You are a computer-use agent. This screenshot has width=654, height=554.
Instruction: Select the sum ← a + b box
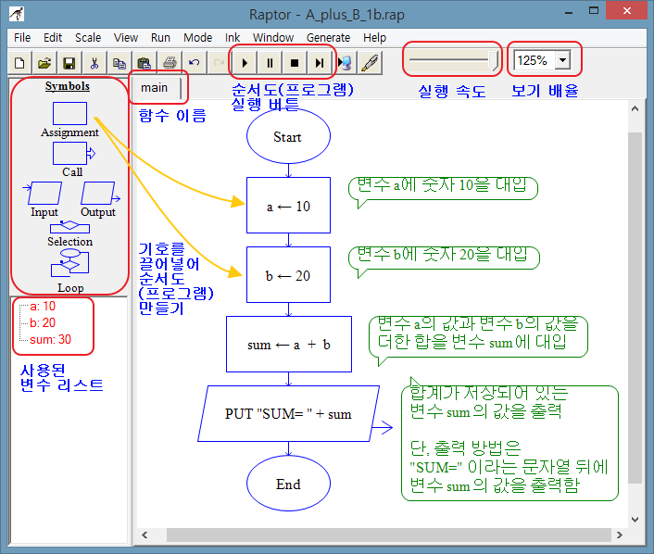pyautogui.click(x=289, y=344)
